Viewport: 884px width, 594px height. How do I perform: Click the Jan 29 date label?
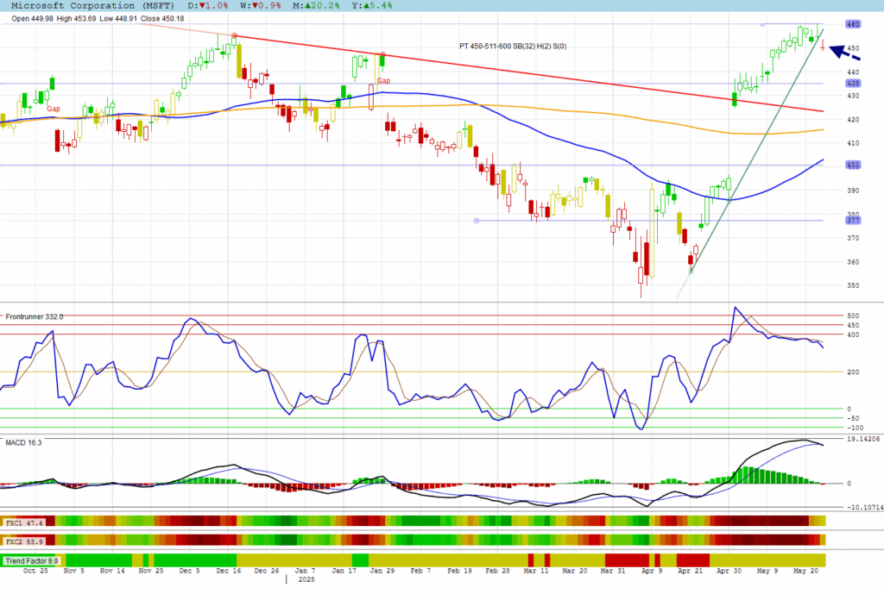pyautogui.click(x=382, y=571)
